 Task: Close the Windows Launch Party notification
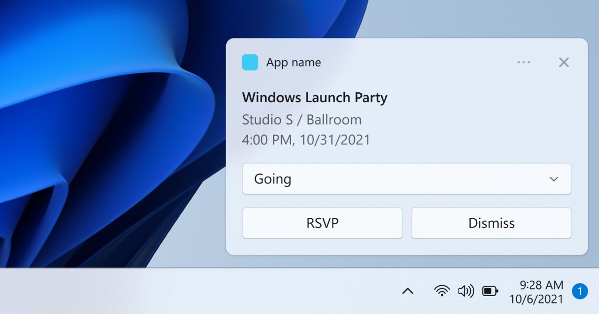564,62
